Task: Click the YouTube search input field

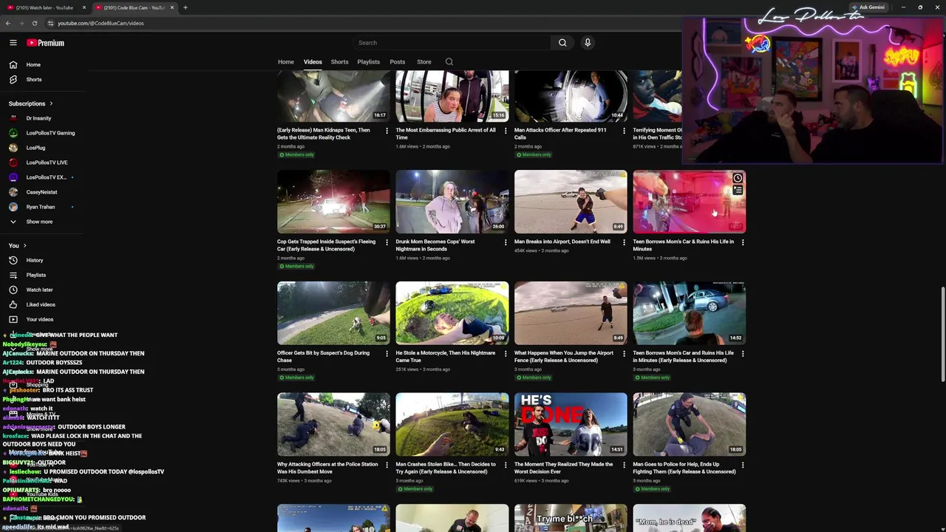Action: coord(451,43)
